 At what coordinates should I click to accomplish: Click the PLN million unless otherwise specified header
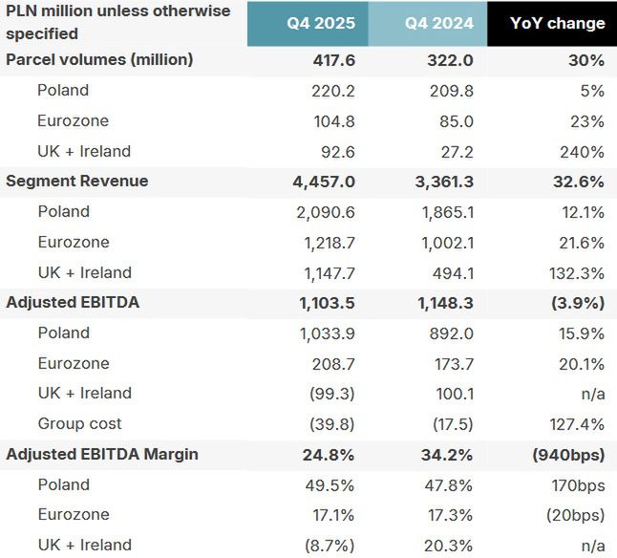117,23
